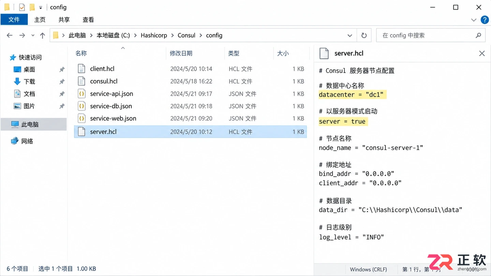
Task: Open 文档 in the navigation pane
Action: (24, 94)
